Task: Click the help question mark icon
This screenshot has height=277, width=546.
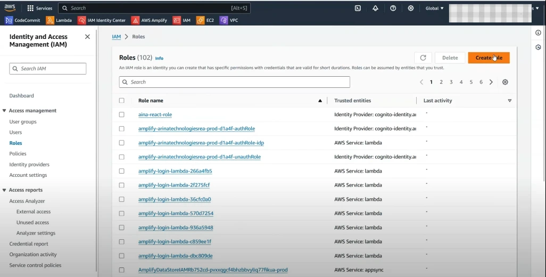Action: click(x=393, y=8)
